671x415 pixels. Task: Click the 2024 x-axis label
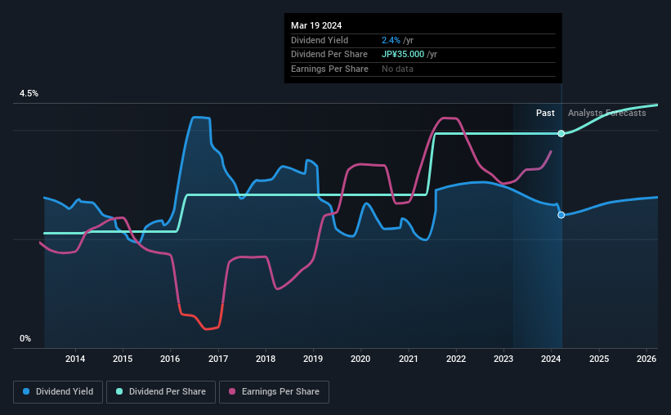pyautogui.click(x=551, y=359)
